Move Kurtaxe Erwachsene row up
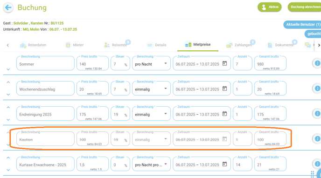The width and height of the screenshot is (321, 178). point(8,158)
